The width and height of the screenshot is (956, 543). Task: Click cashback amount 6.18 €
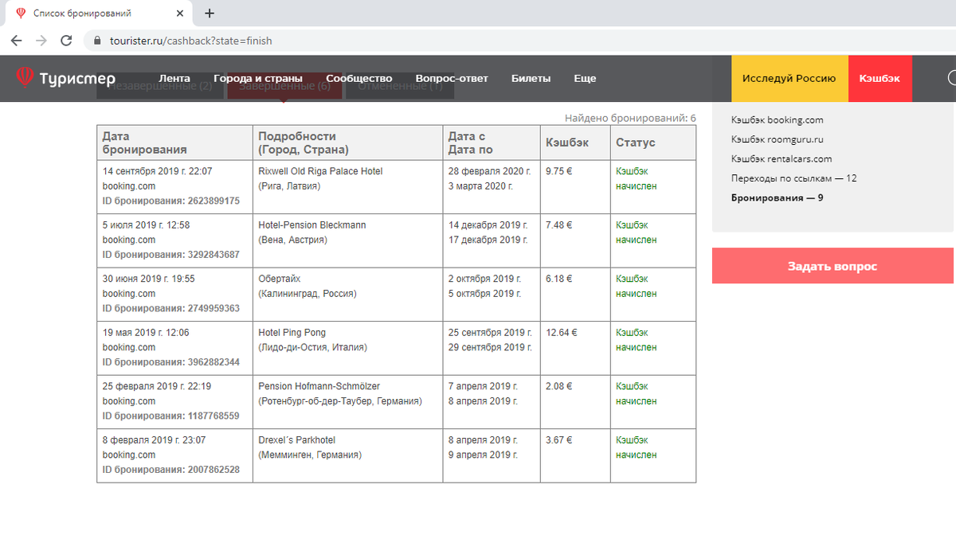tap(559, 279)
